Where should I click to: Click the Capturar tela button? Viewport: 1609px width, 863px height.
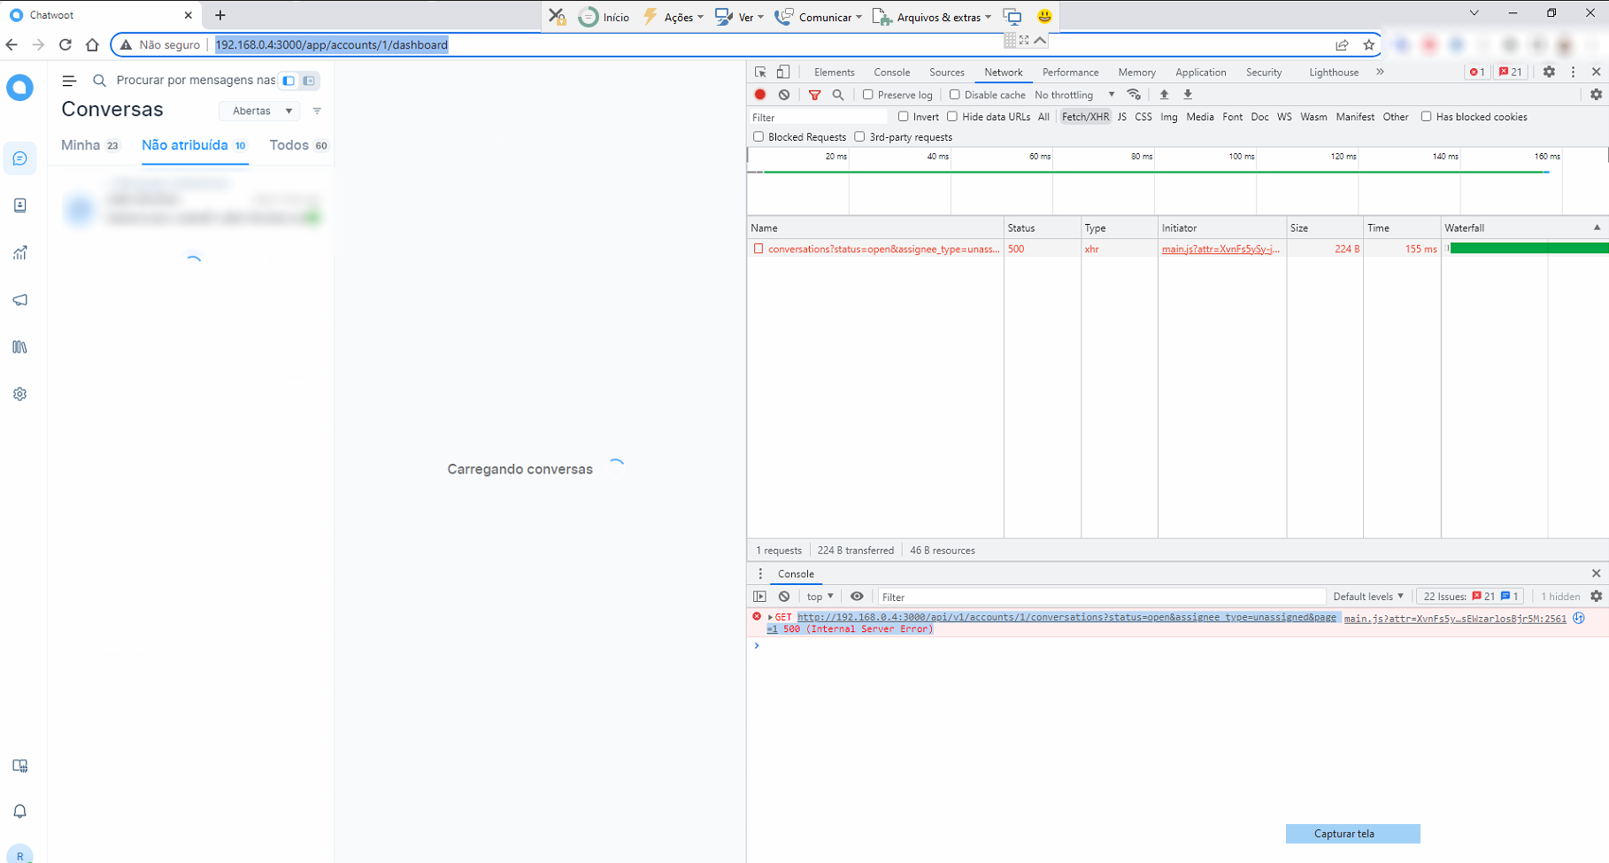coord(1351,833)
